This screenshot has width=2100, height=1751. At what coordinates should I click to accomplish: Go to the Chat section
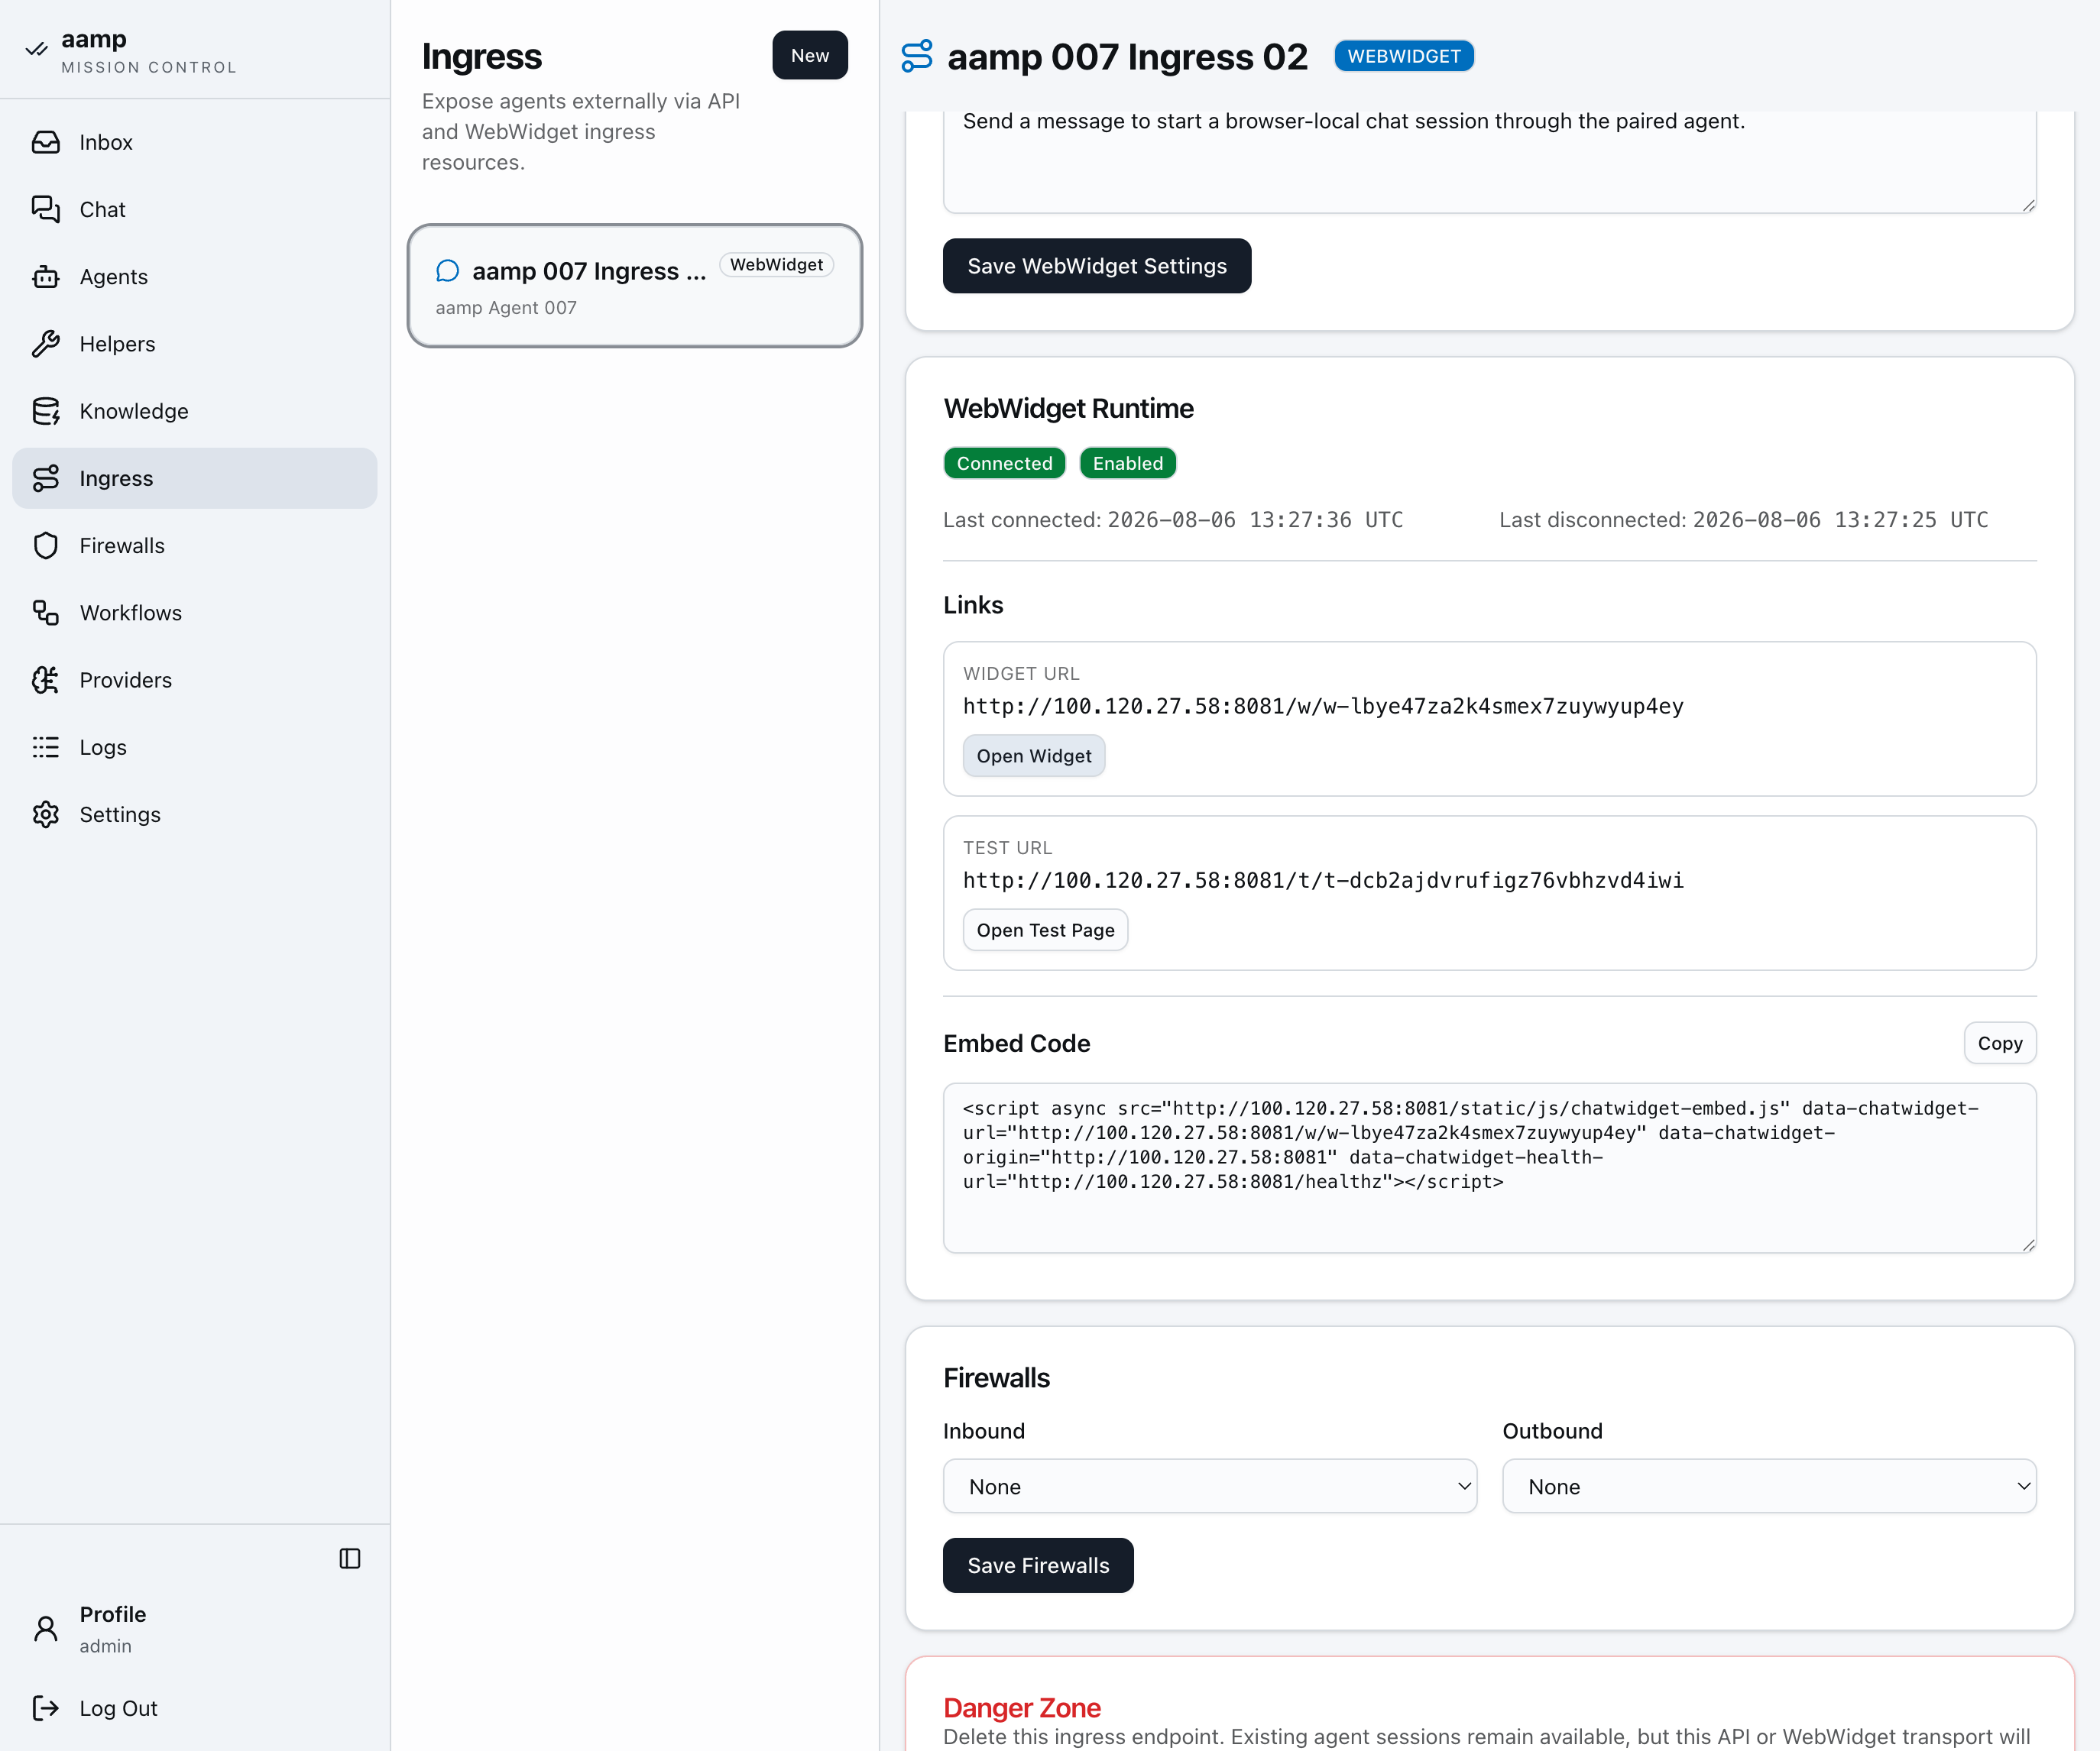(195, 209)
